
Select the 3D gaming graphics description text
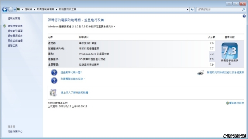pyautogui.click(x=92, y=59)
